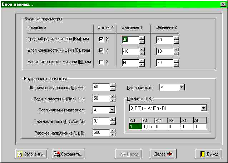
Task: Decrease cone angle Значение 1 spinner down
Action: tap(142, 53)
